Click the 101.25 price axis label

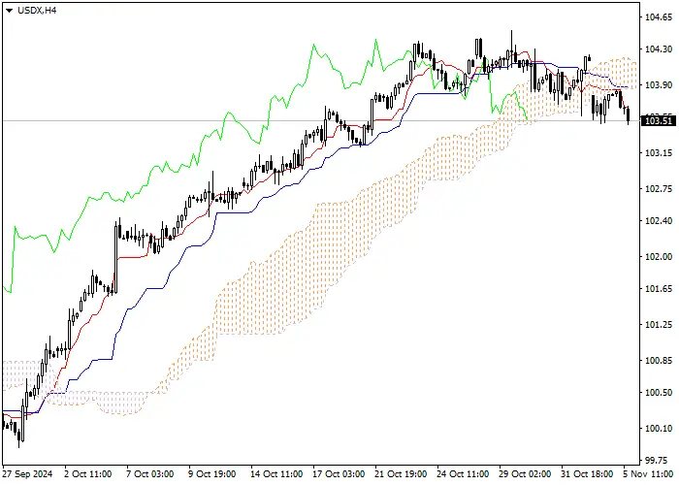click(x=659, y=325)
